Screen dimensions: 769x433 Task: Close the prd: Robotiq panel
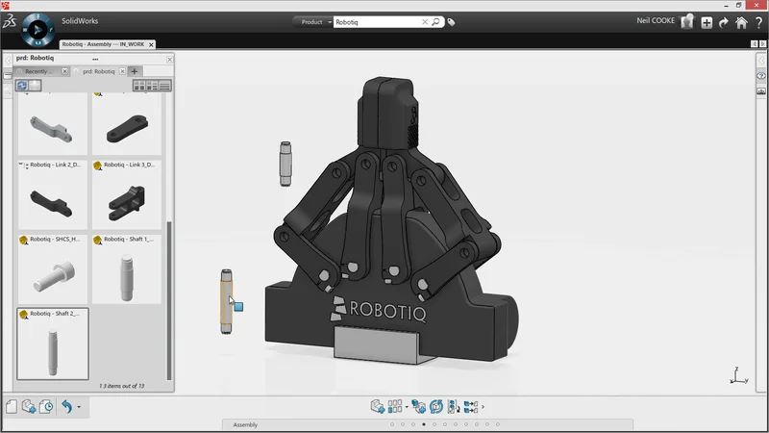pos(170,60)
